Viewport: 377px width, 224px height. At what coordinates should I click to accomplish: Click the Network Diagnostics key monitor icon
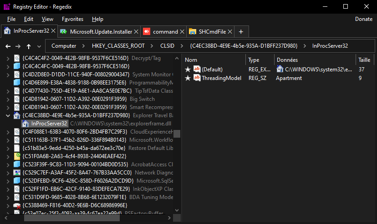pos(17,173)
